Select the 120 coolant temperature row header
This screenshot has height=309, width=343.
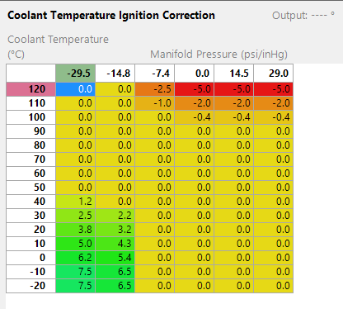31,89
